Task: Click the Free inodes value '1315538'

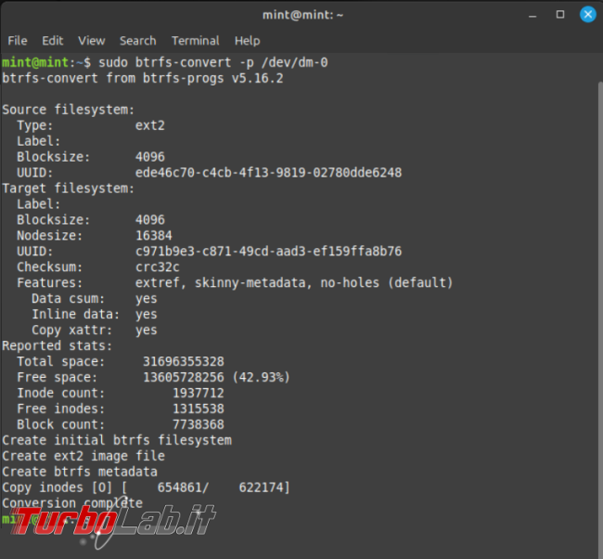Action: tap(198, 409)
